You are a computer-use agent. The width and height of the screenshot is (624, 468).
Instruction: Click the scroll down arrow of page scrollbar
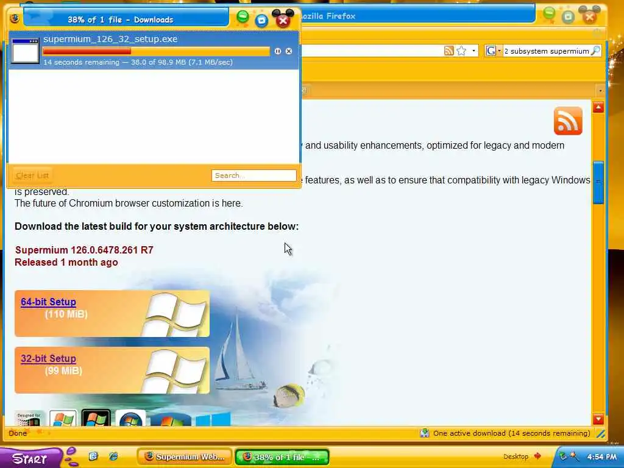[598, 419]
